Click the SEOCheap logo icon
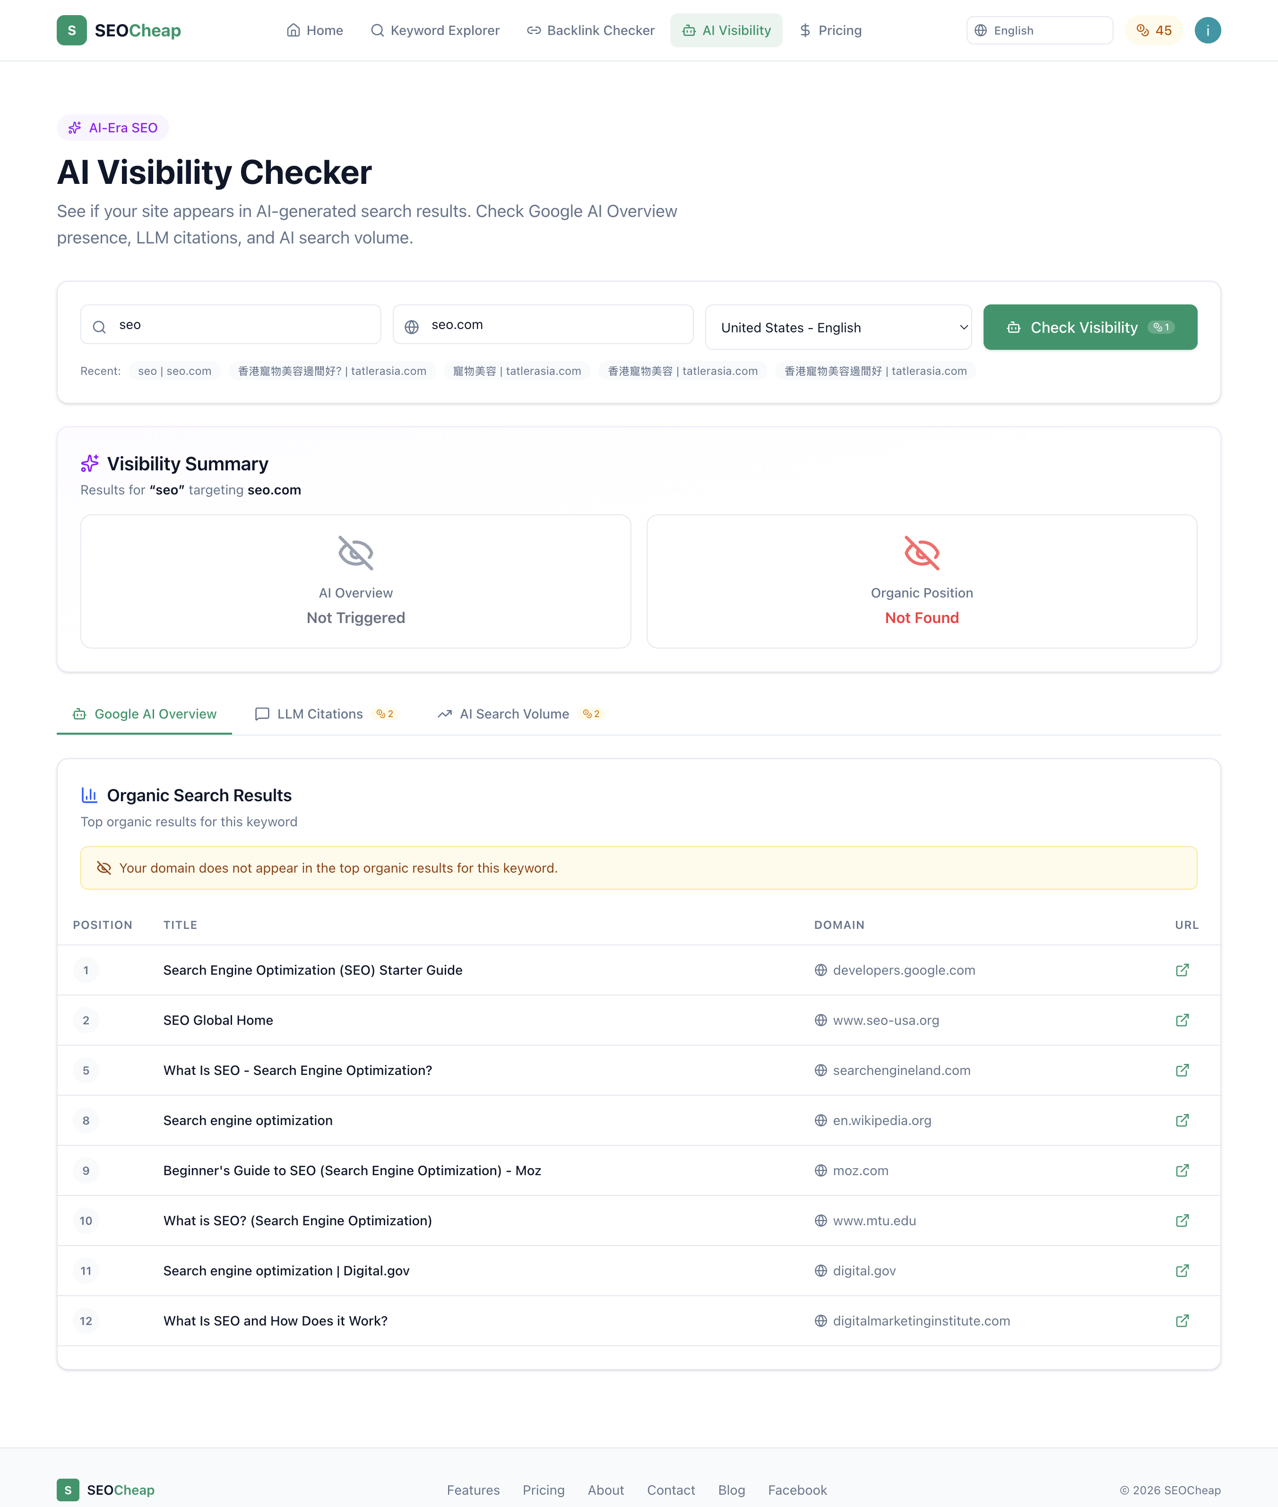The image size is (1278, 1507). (71, 30)
